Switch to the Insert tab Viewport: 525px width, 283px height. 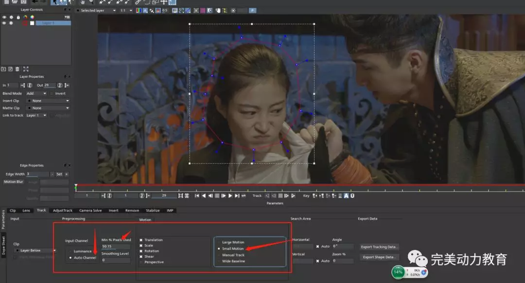(x=113, y=211)
